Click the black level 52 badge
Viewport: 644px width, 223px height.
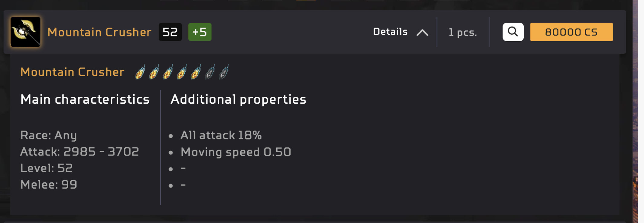coord(170,32)
